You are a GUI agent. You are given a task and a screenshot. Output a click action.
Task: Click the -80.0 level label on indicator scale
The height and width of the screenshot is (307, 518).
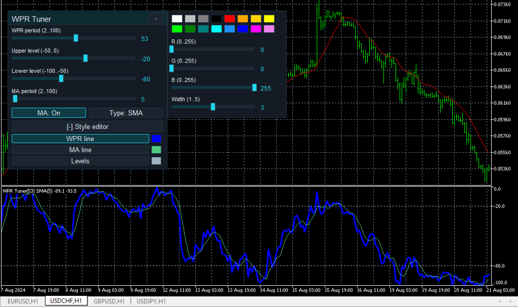[x=499, y=266]
